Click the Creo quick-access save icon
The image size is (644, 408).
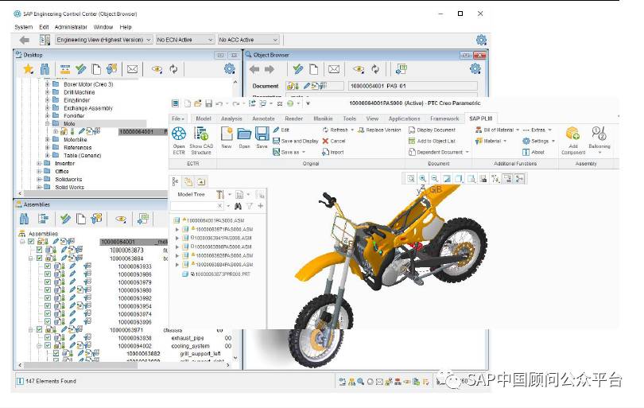(x=208, y=103)
